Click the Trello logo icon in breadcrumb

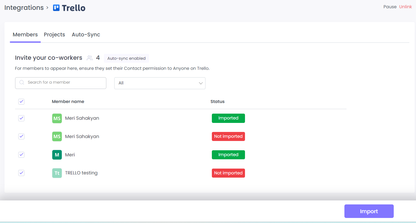56,8
